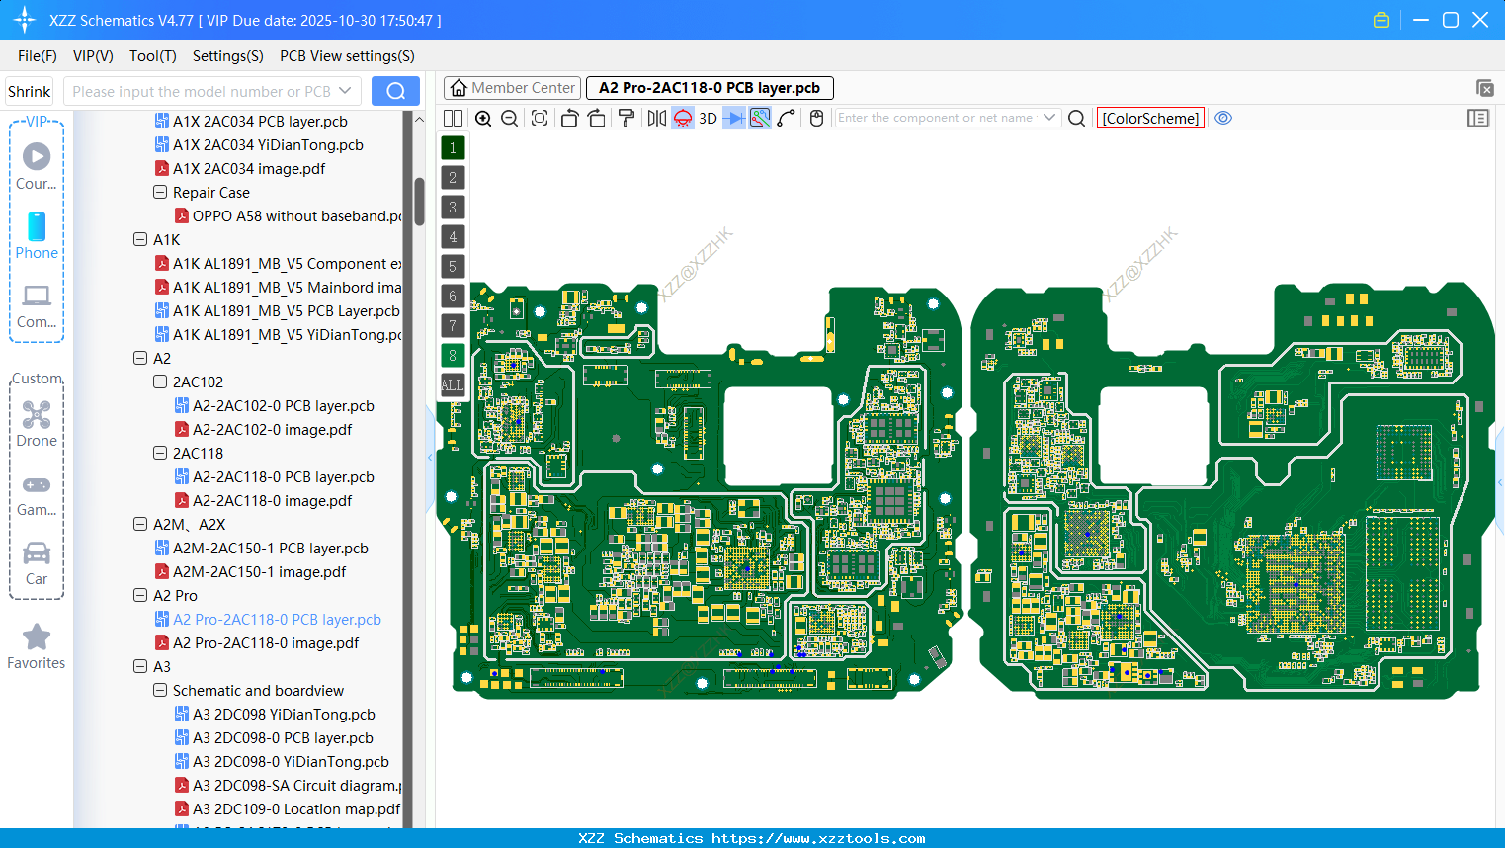The width and height of the screenshot is (1505, 848).
Task: Collapse the Repair Case folder
Action: point(160,193)
